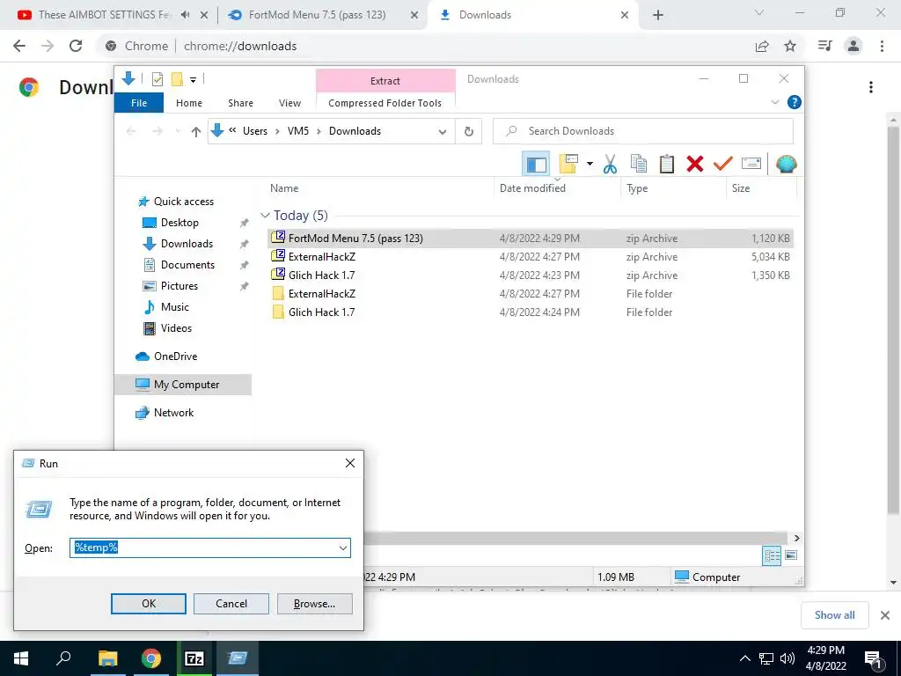Viewport: 901px width, 676px height.
Task: Open Chrome tab search dropdown chevron
Action: pos(759,12)
